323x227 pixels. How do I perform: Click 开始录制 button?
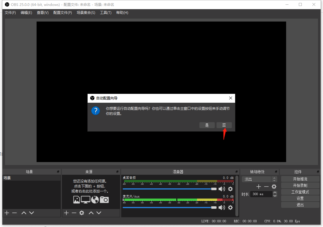point(300,185)
